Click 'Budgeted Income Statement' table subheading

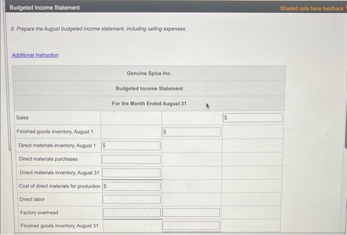point(149,88)
